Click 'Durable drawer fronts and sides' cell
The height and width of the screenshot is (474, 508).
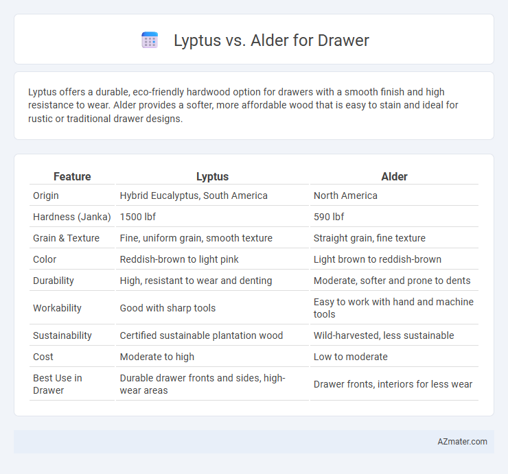pyautogui.click(x=203, y=384)
